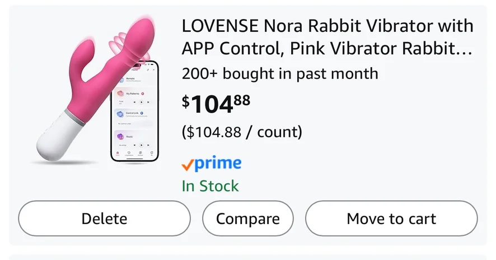Click the orange Prime checkmark icon
This screenshot has height=260, width=496.
(188, 164)
